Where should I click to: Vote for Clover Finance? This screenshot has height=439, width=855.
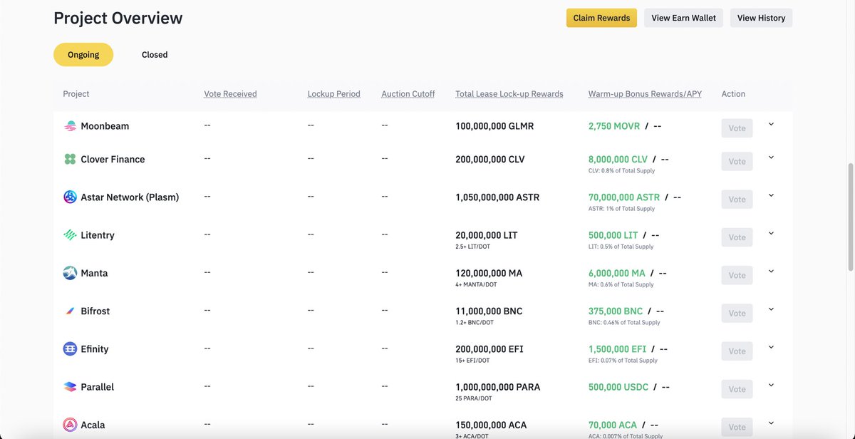tap(737, 162)
